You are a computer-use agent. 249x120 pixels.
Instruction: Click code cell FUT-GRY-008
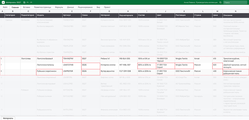128,72
